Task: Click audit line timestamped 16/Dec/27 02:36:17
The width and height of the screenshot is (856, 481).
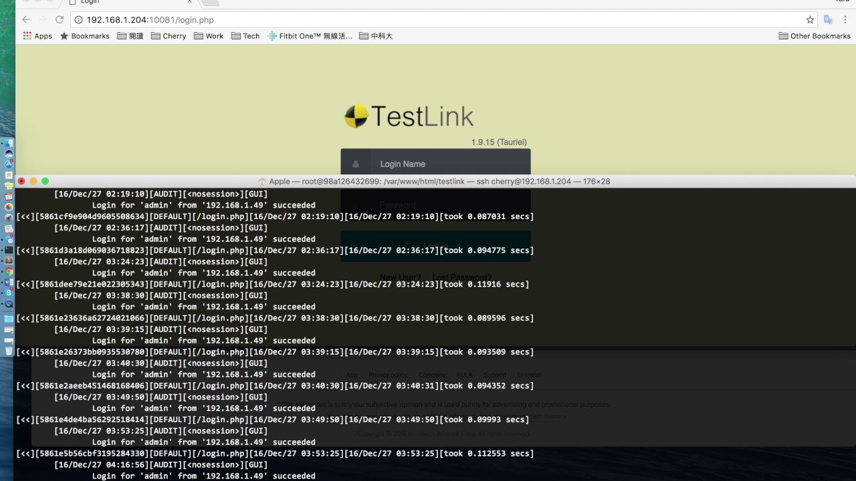Action: tap(161, 228)
